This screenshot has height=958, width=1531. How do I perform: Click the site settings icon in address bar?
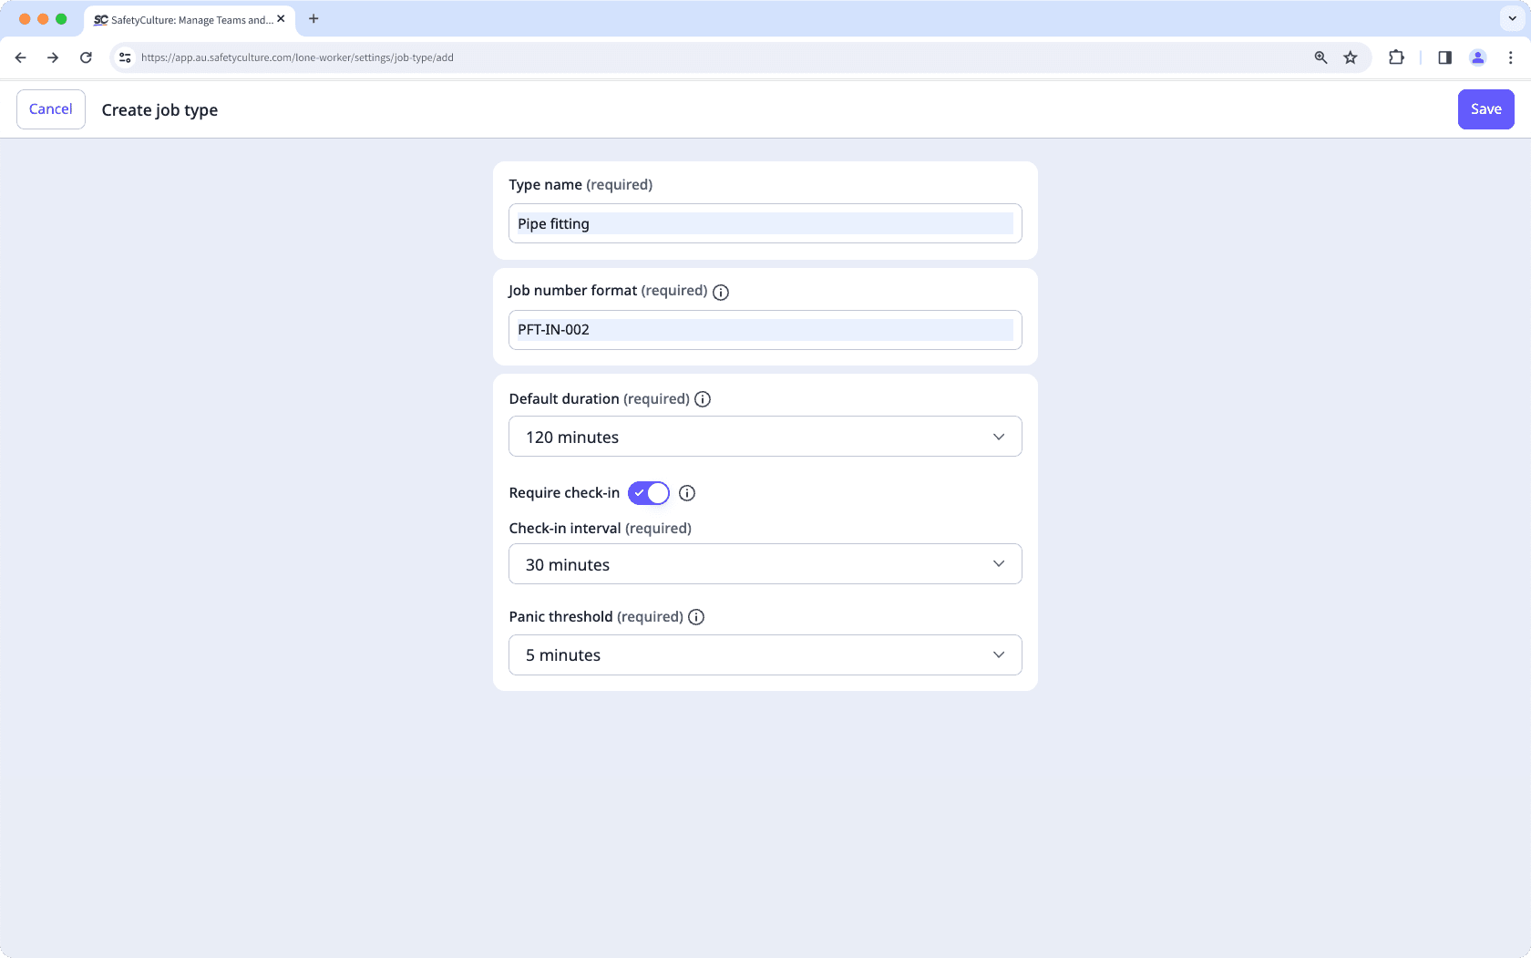coord(124,57)
